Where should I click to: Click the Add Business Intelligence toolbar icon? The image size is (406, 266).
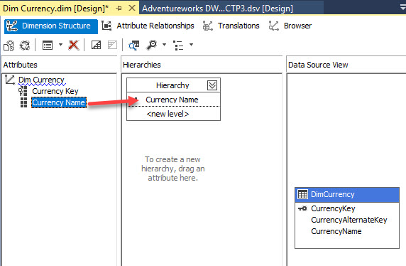(x=96, y=45)
